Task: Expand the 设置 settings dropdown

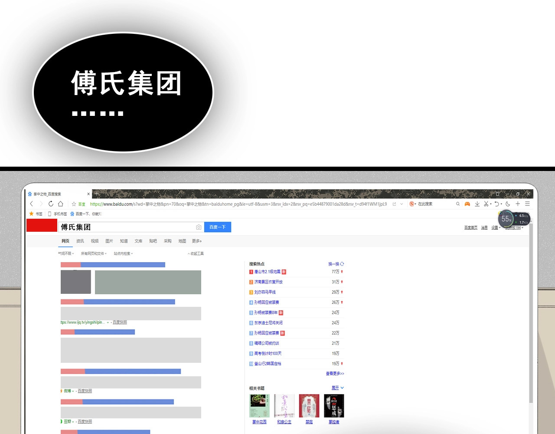Action: 495,227
